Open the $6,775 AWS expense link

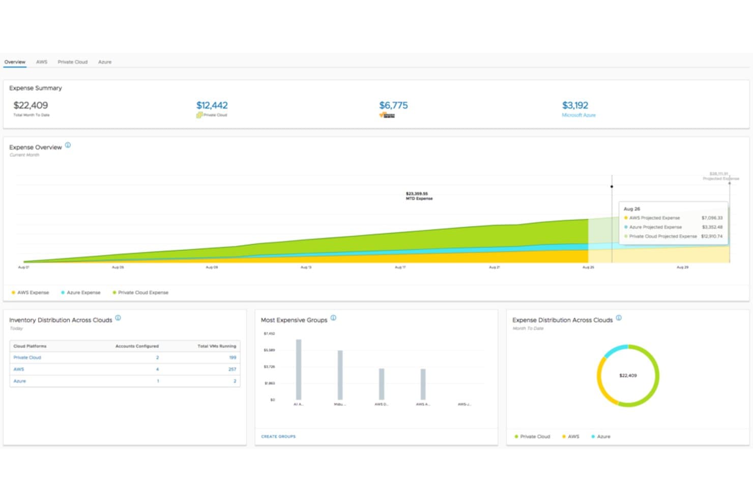[x=393, y=105]
